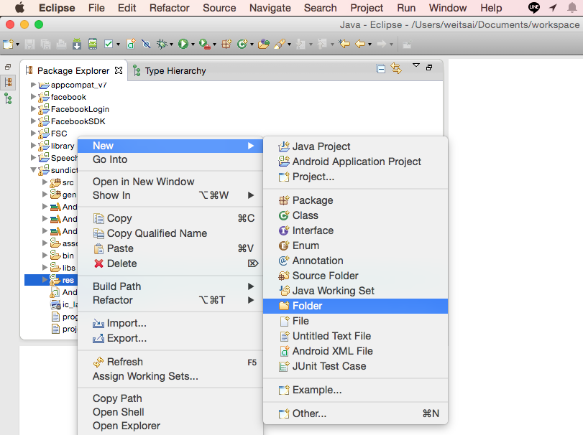Screen dimensions: 583x435
Task: Click the Hierarchy icon in left sidebar
Action: [8, 98]
